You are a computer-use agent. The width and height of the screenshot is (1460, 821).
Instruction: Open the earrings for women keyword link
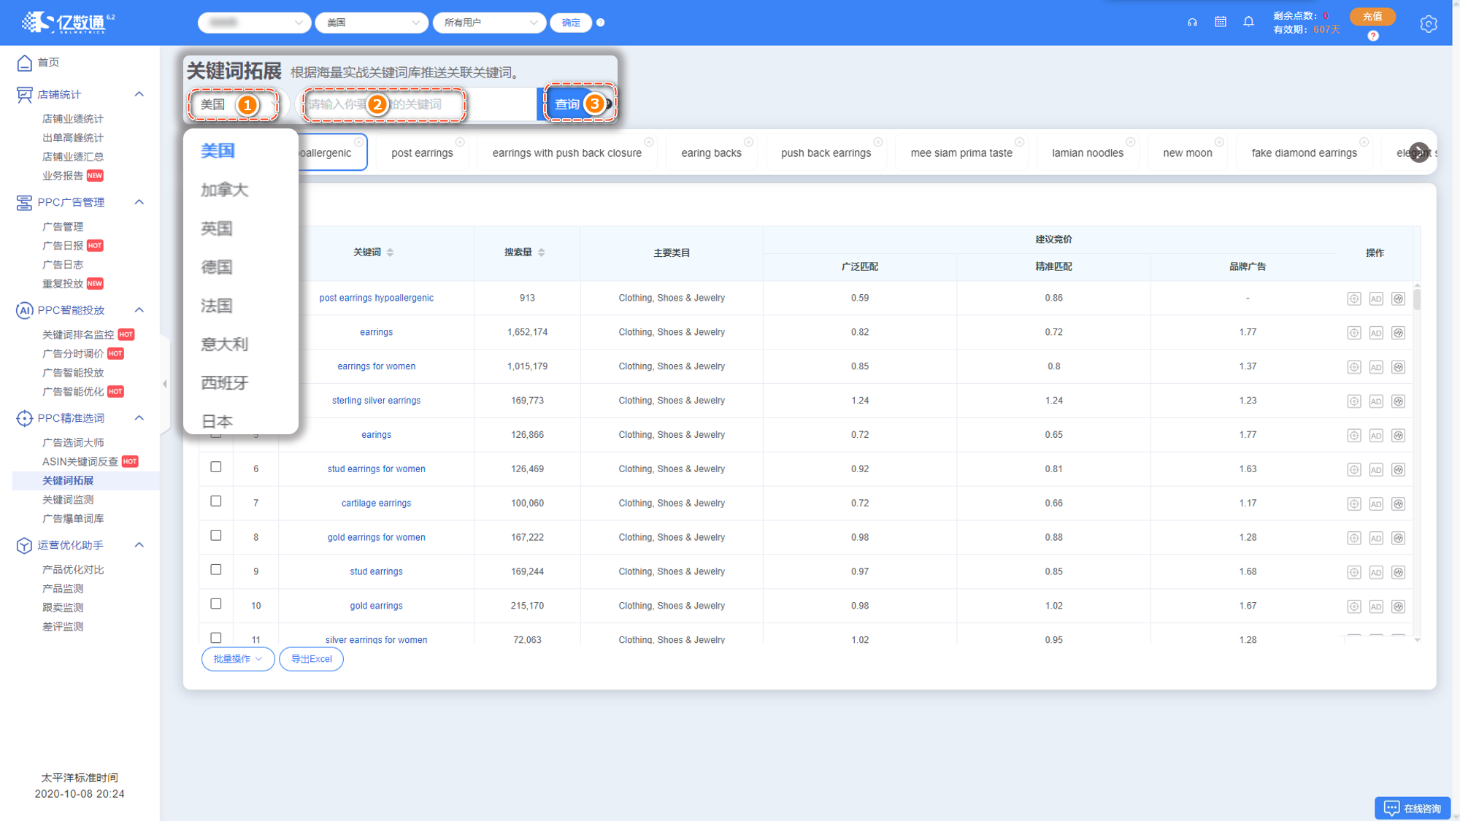(377, 366)
